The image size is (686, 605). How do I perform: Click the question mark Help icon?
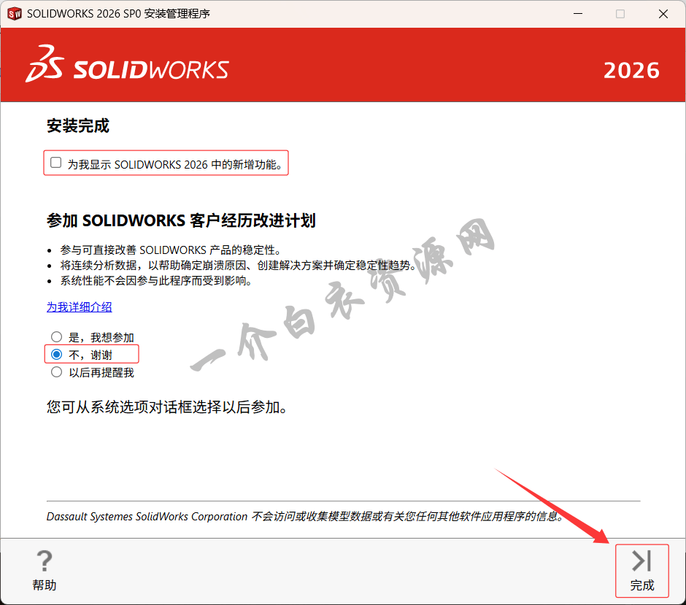click(45, 561)
